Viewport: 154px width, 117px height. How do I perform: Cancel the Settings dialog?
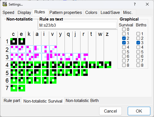[x=110, y=111]
